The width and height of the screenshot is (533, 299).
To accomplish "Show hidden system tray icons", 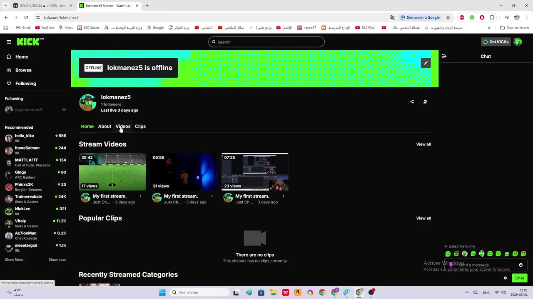I will coord(467,292).
